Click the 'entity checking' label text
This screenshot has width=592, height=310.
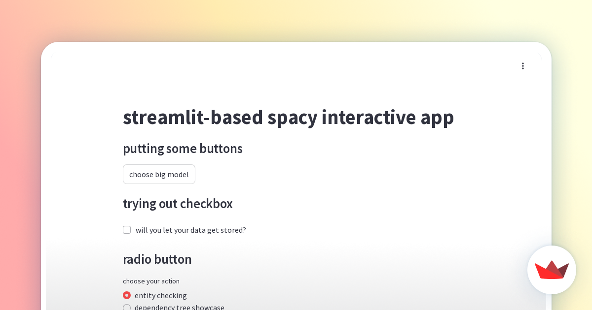click(161, 295)
